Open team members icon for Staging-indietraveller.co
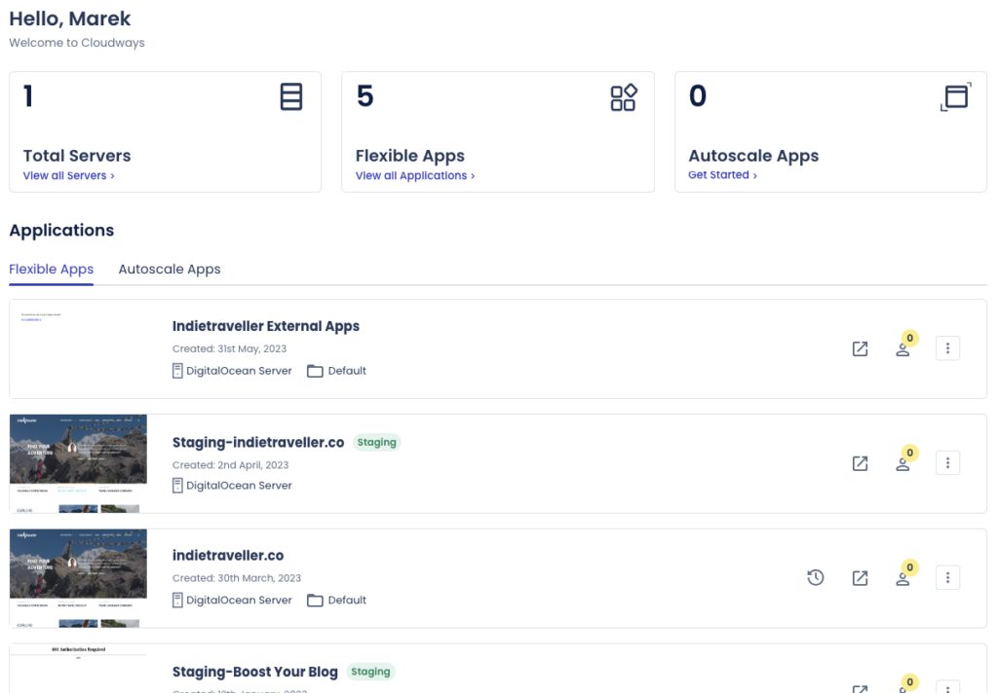The width and height of the screenshot is (998, 693). click(x=902, y=464)
